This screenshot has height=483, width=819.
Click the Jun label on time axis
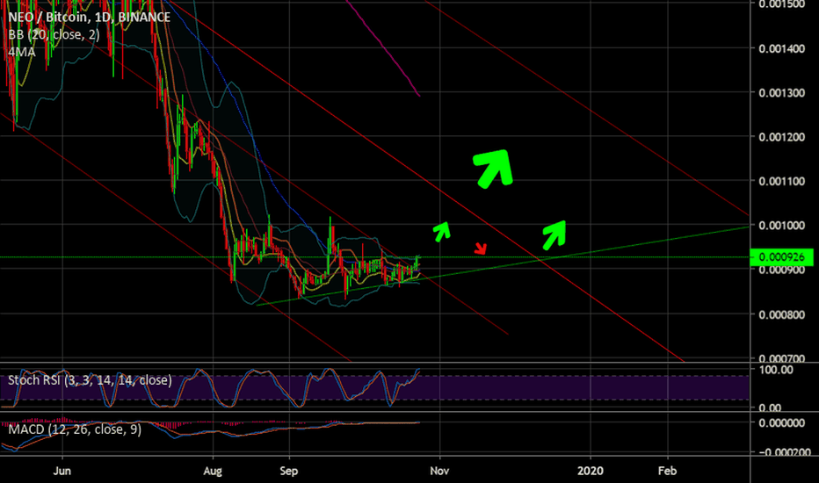click(x=62, y=471)
